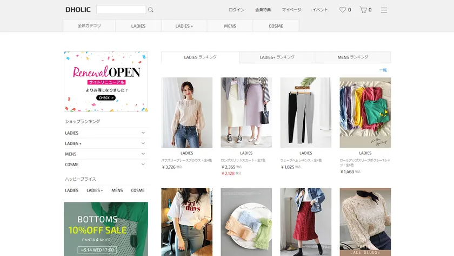Open the wishlist heart icon

click(343, 10)
